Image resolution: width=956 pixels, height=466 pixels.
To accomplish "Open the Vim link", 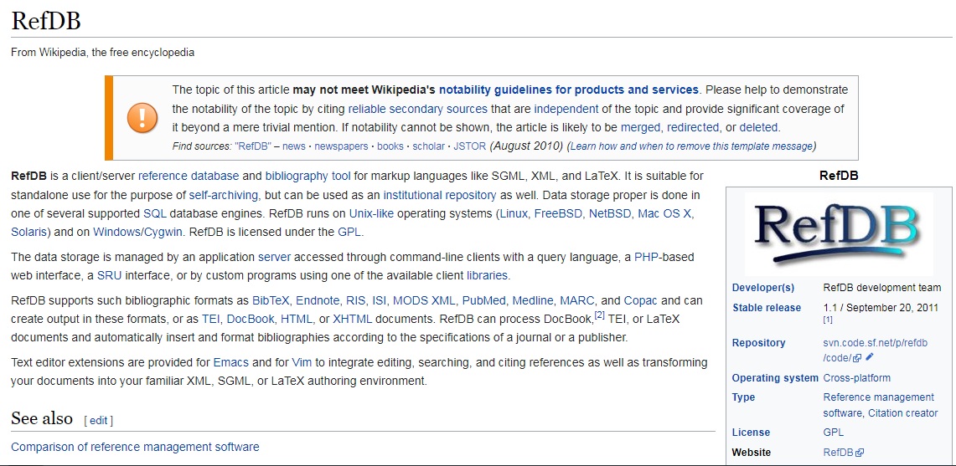I will pyautogui.click(x=302, y=363).
